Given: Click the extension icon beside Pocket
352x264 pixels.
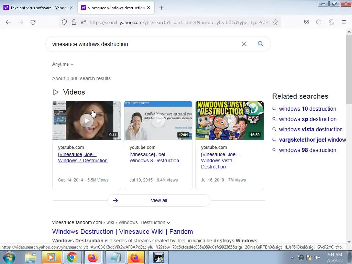Looking at the screenshot, I should pyautogui.click(x=319, y=22).
